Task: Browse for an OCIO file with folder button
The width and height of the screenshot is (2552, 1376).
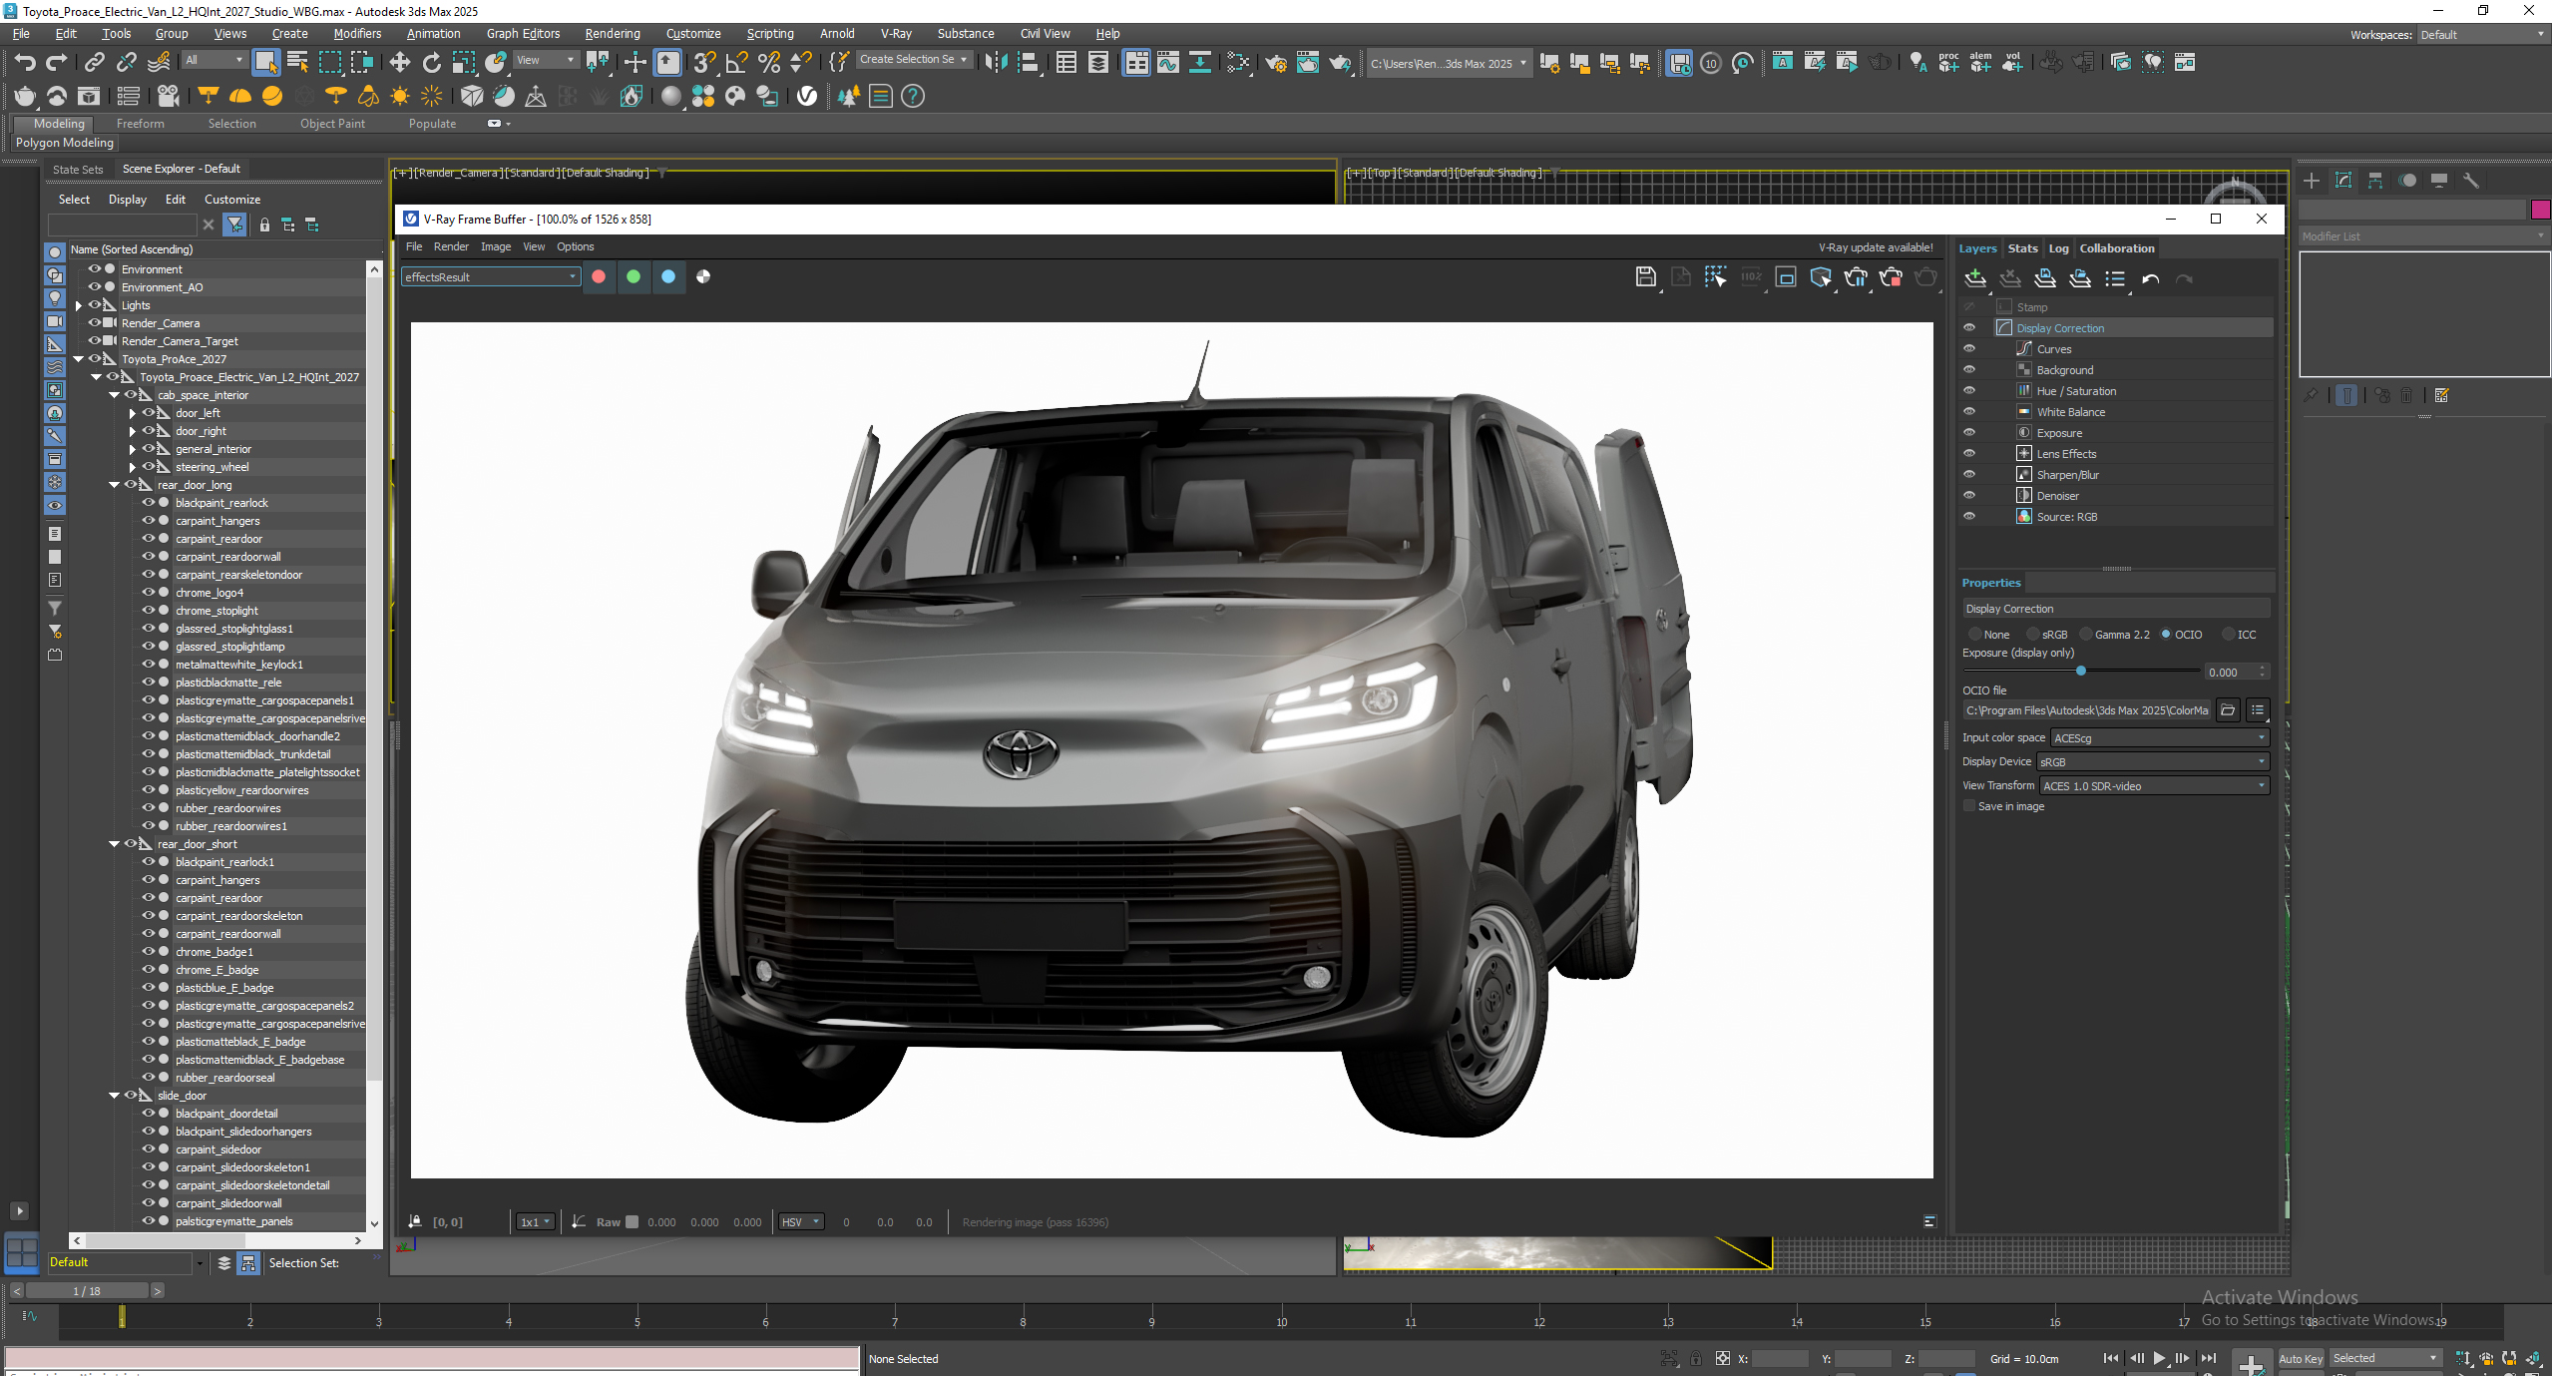Action: click(2228, 710)
